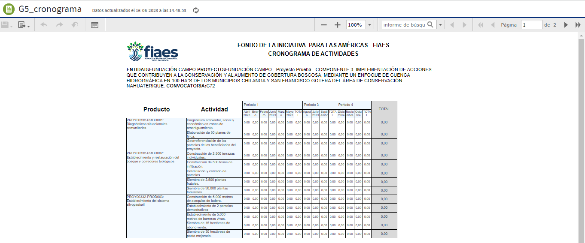
Task: Jump to the last page
Action: coord(578,25)
